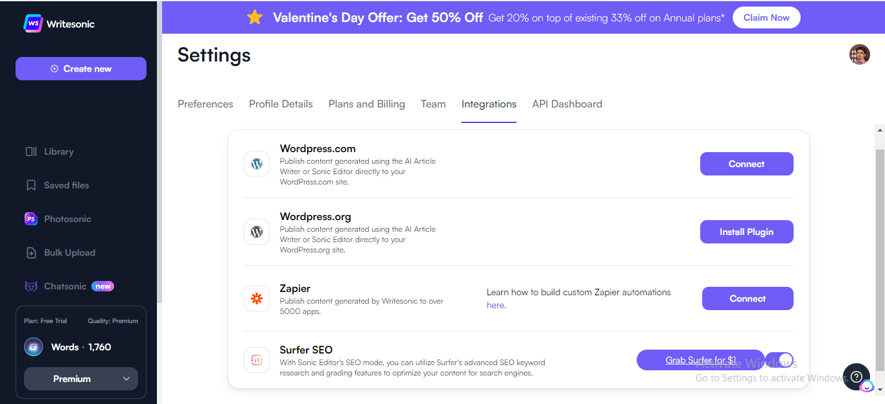
Task: Click the Wordpress.com integration icon
Action: coord(257,164)
